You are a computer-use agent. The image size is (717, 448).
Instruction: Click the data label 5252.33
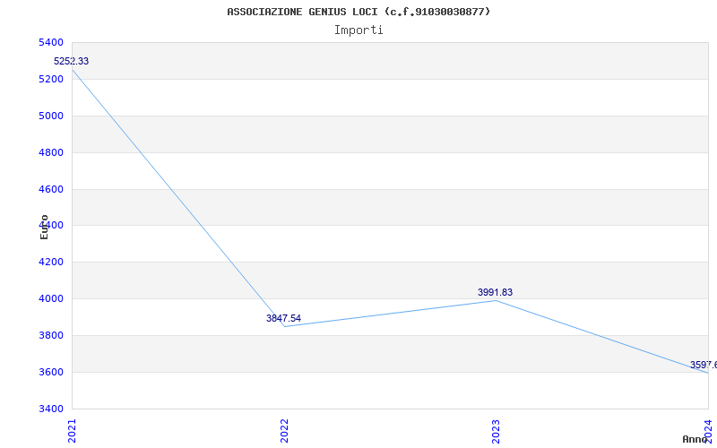[72, 61]
